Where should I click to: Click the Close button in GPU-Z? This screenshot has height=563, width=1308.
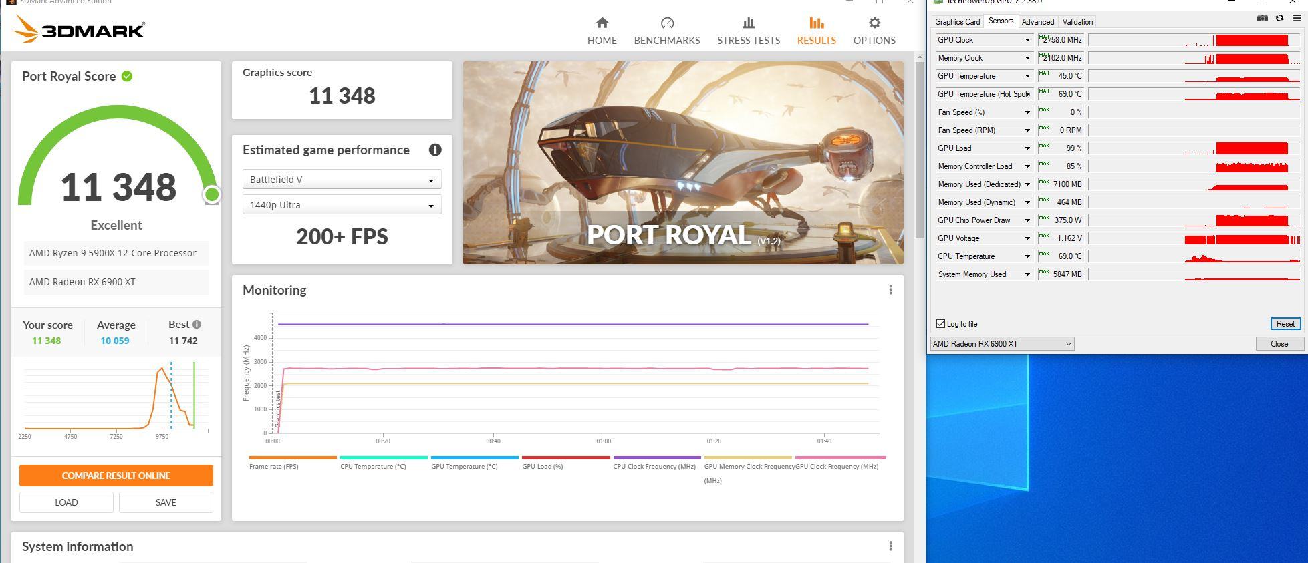(1279, 344)
